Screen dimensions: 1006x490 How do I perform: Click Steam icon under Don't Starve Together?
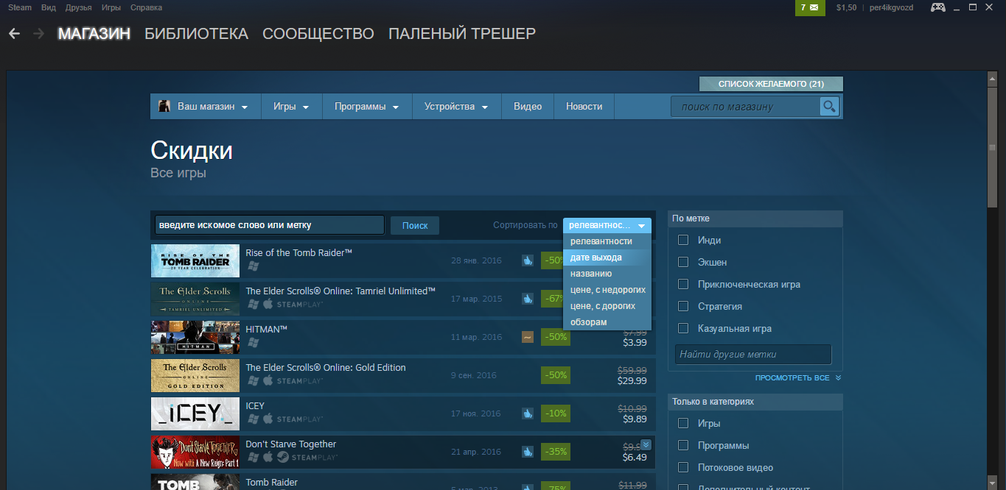282,457
